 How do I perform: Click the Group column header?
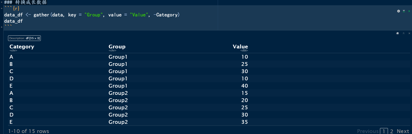tap(117, 47)
